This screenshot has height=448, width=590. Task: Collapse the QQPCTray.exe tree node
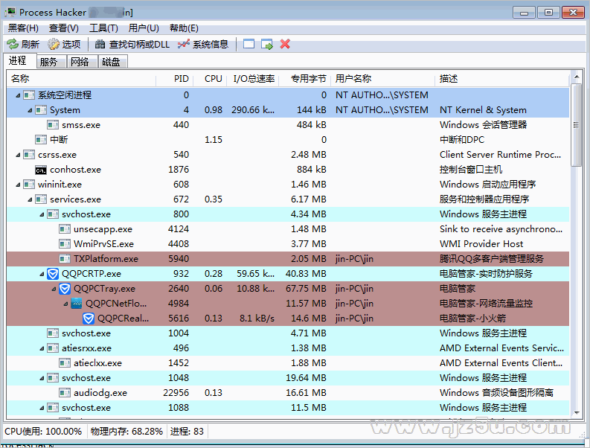coord(54,289)
